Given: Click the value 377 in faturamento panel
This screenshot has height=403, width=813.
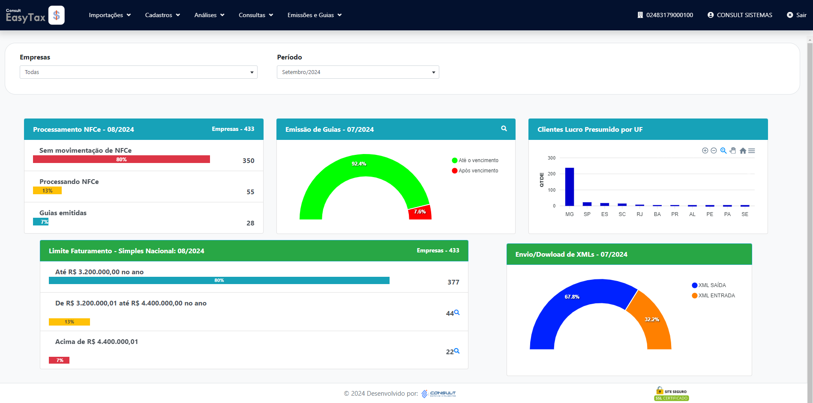Looking at the screenshot, I should pos(453,282).
